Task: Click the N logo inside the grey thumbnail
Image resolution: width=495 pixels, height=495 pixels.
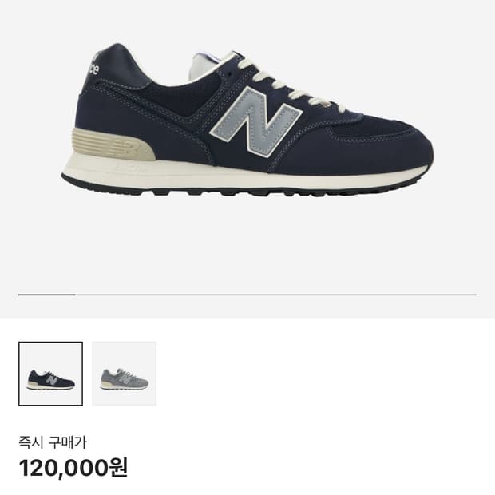Action: [125, 378]
